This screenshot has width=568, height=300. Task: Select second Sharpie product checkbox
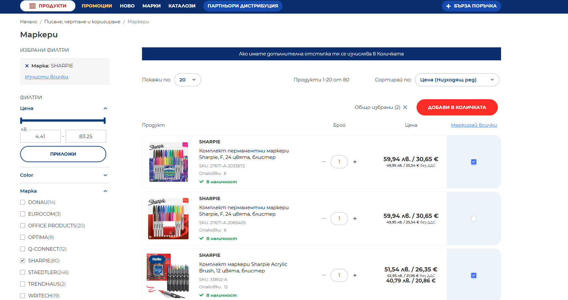[473, 219]
